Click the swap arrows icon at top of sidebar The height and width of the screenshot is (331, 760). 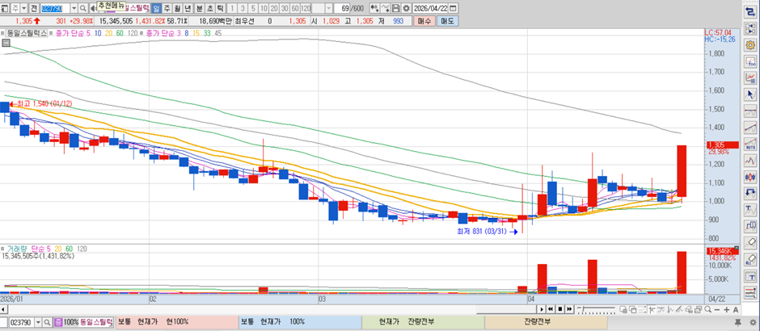pyautogui.click(x=751, y=13)
